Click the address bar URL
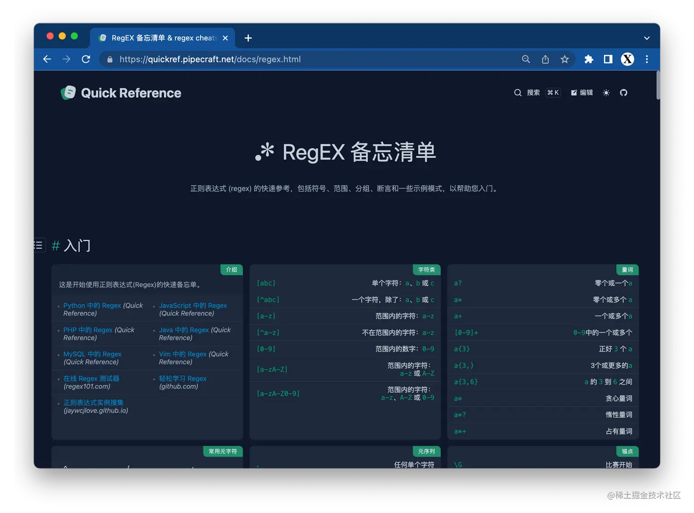 coord(210,59)
